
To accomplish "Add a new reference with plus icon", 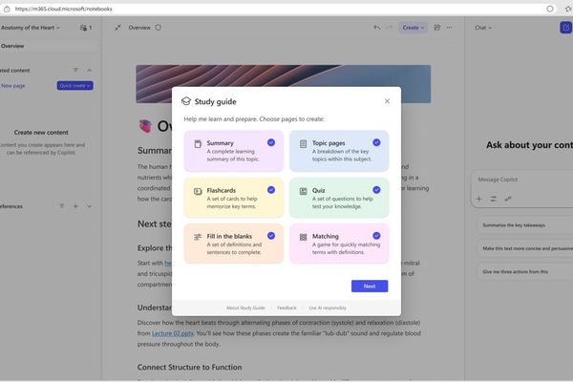I will [x=75, y=206].
